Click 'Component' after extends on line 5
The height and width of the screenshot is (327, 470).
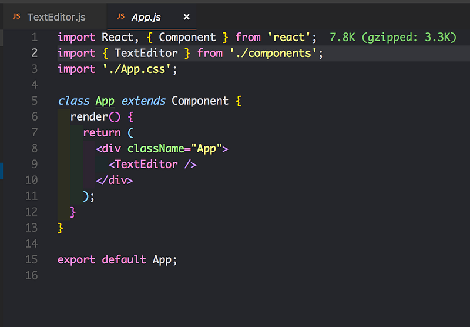pos(200,101)
